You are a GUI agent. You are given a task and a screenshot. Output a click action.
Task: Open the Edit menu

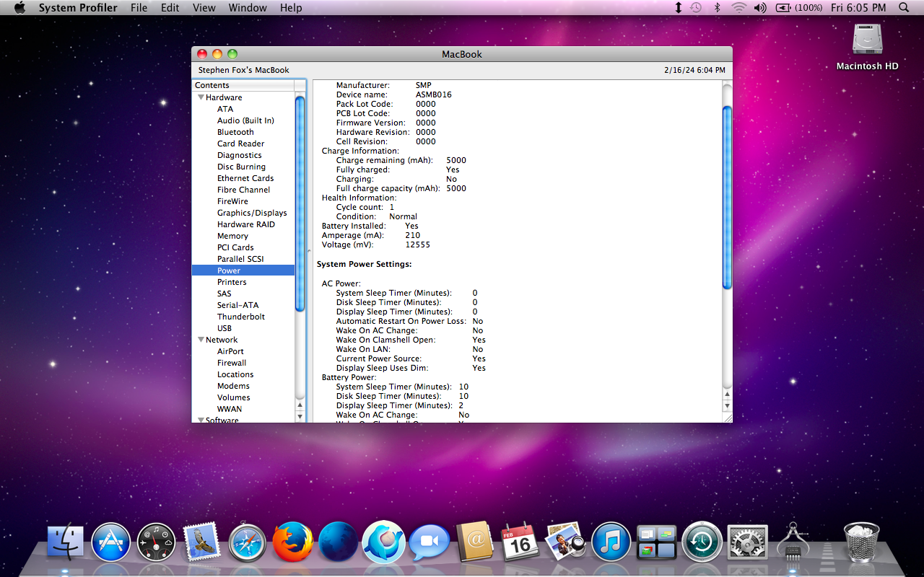click(x=170, y=8)
